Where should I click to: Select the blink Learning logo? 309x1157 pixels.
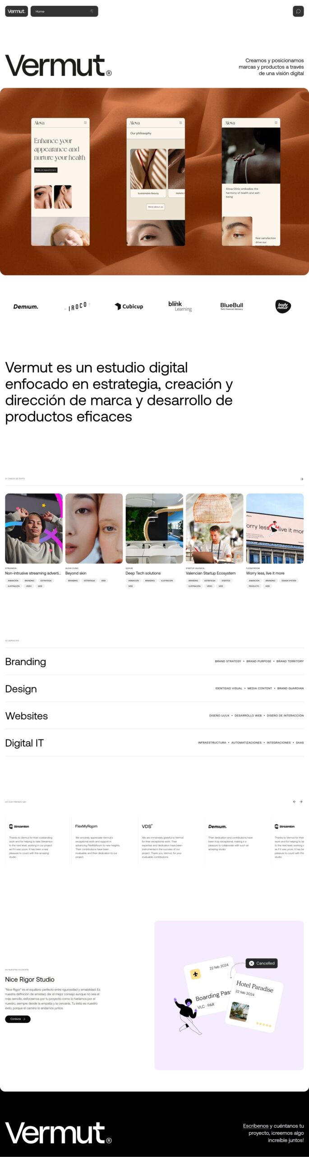point(180,306)
